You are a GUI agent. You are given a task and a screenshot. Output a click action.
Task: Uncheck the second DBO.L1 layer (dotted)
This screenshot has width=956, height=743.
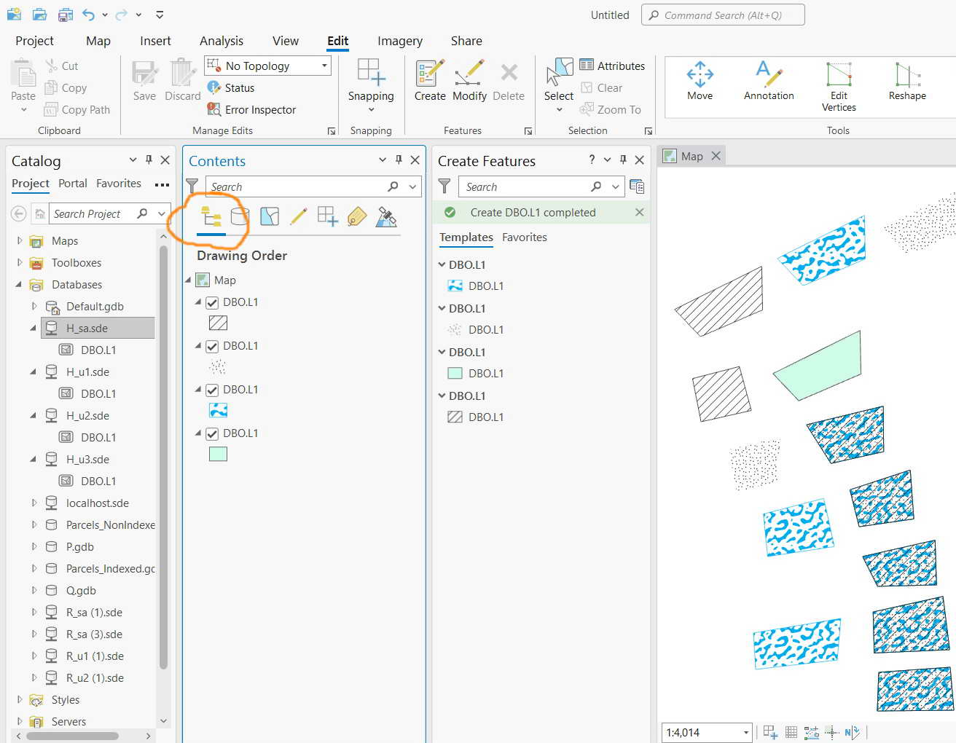pos(212,346)
